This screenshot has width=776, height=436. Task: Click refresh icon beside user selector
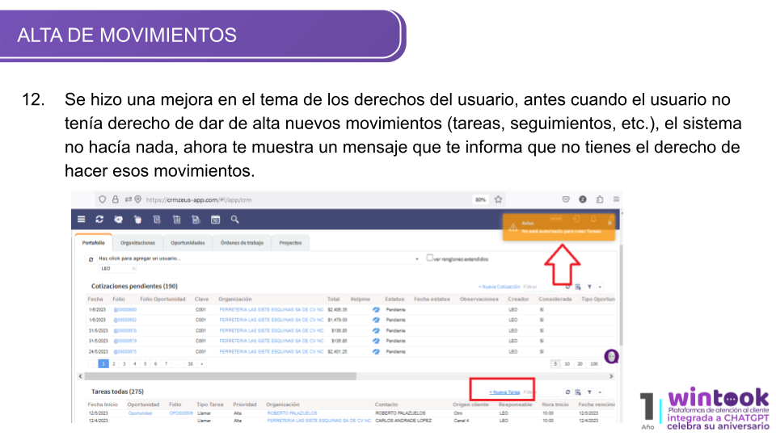(x=91, y=259)
